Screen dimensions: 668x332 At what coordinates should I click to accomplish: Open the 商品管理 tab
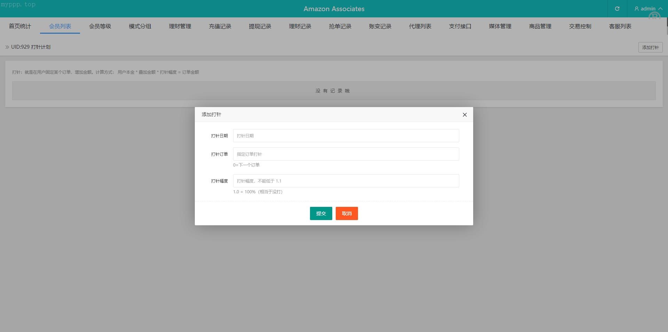point(540,26)
